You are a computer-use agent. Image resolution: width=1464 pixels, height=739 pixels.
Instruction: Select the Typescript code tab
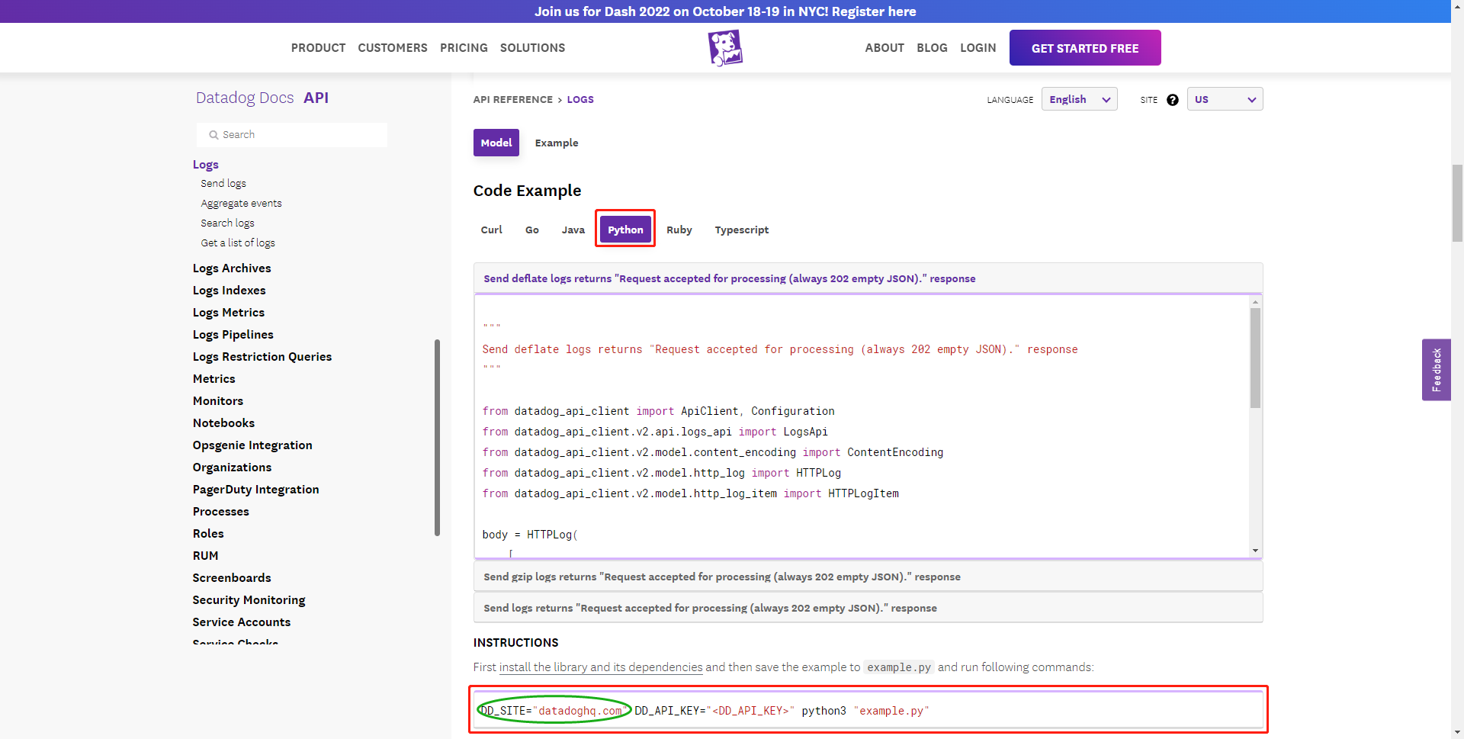click(741, 230)
